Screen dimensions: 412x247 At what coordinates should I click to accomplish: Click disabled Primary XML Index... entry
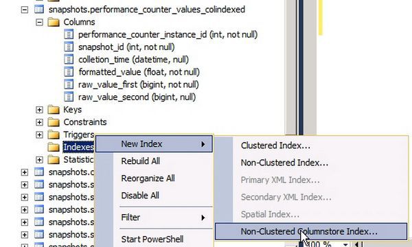[x=280, y=180]
